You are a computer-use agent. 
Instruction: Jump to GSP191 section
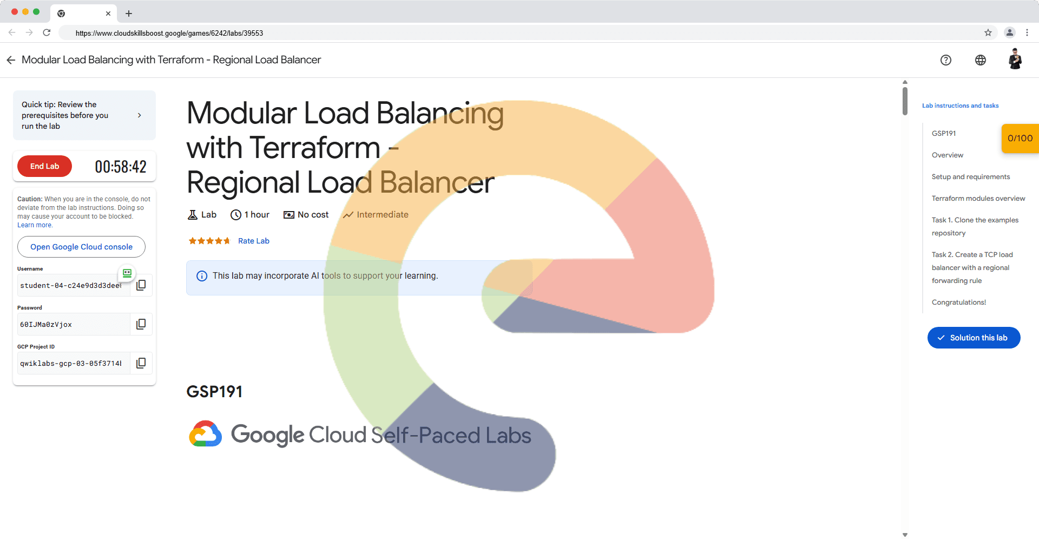click(x=944, y=133)
